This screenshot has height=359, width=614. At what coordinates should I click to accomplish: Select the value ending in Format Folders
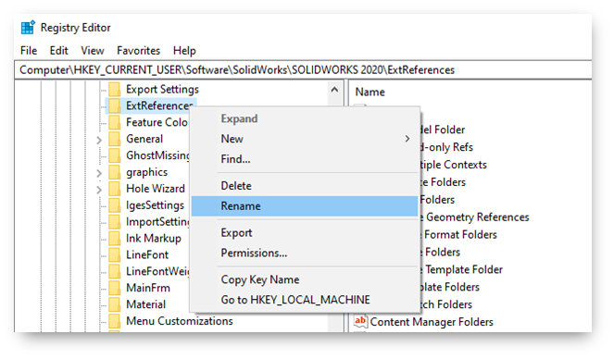pyautogui.click(x=459, y=235)
